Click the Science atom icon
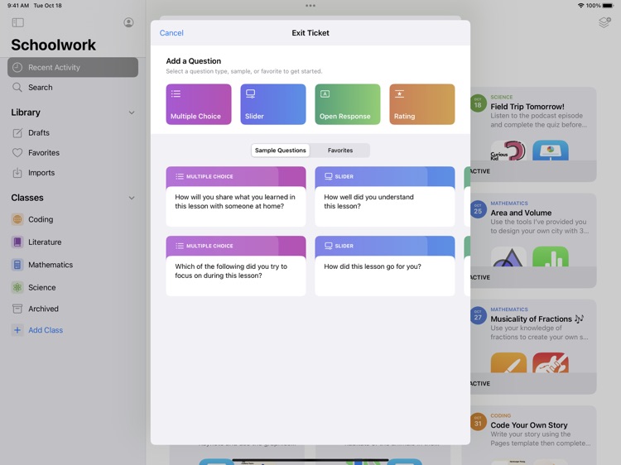 click(x=17, y=287)
